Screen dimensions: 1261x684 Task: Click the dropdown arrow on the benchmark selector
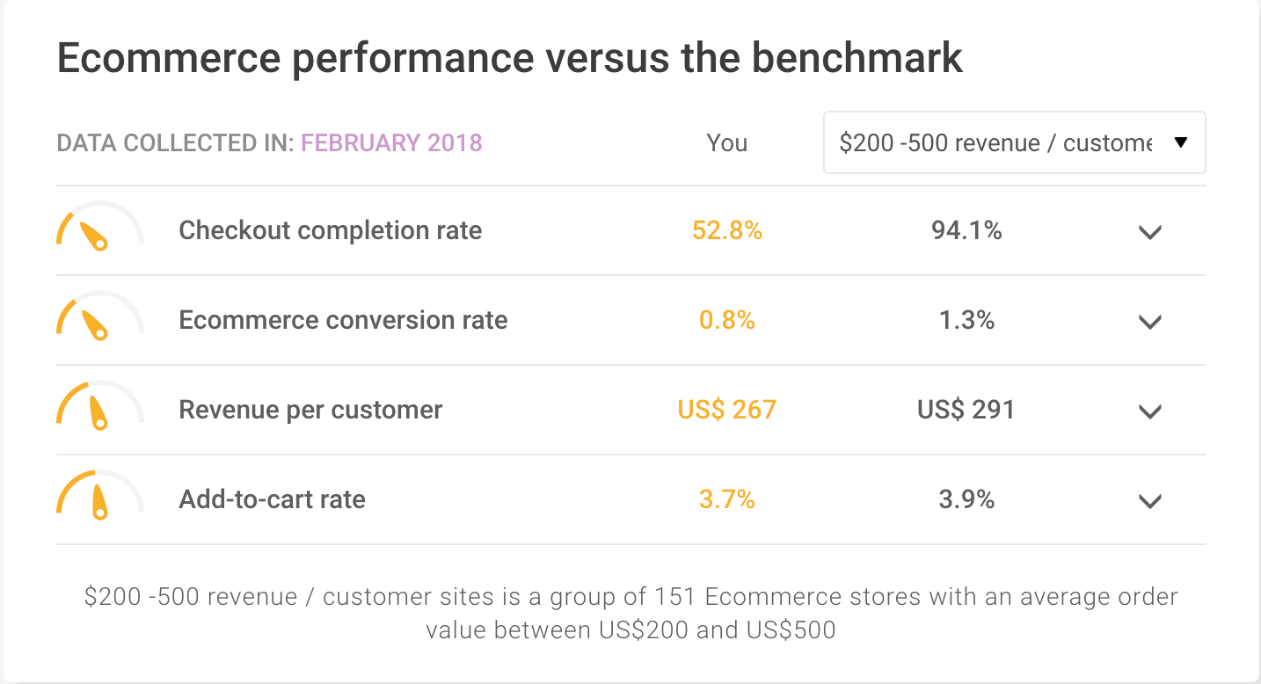pos(1181,142)
